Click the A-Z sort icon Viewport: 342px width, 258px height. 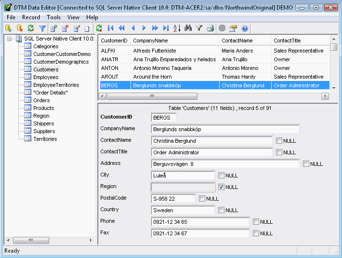click(177, 28)
